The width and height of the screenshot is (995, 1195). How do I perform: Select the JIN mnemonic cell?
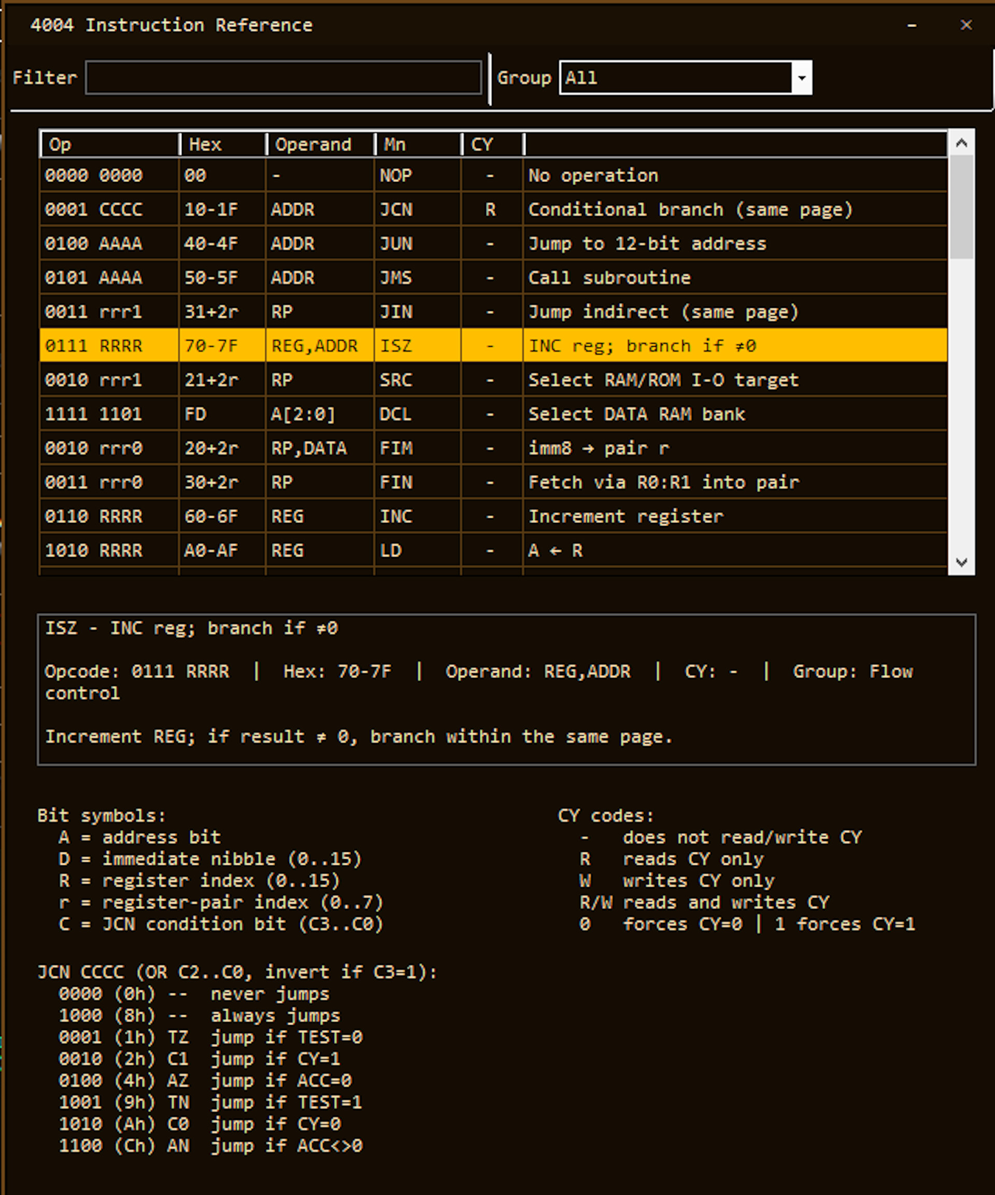[x=418, y=312]
